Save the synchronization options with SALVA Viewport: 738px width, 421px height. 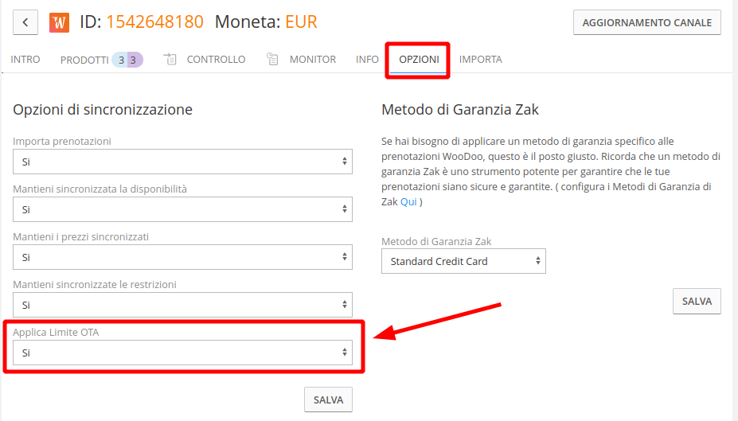(328, 400)
